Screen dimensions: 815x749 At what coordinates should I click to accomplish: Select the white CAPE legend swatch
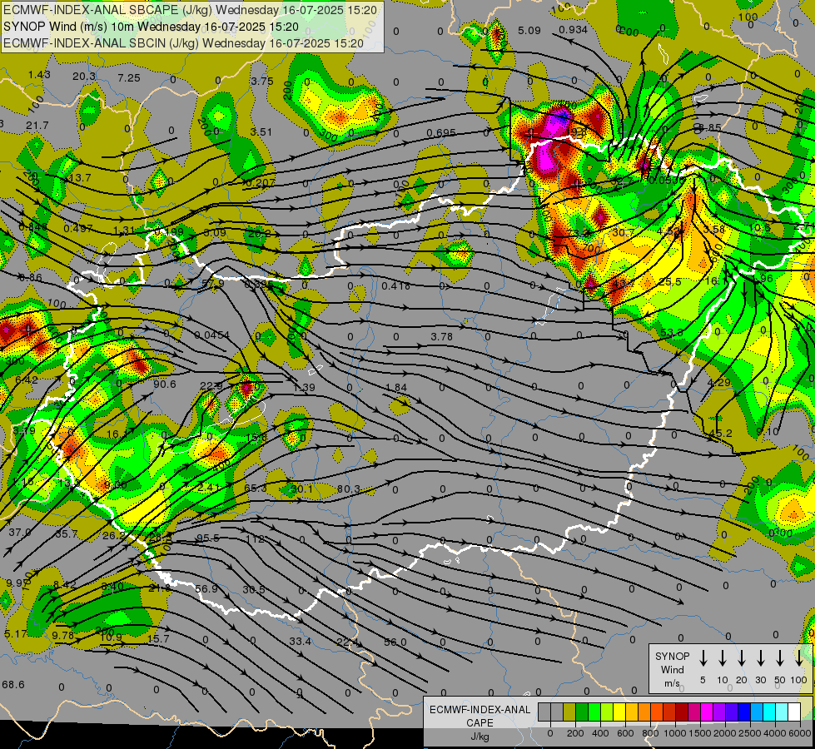(793, 712)
